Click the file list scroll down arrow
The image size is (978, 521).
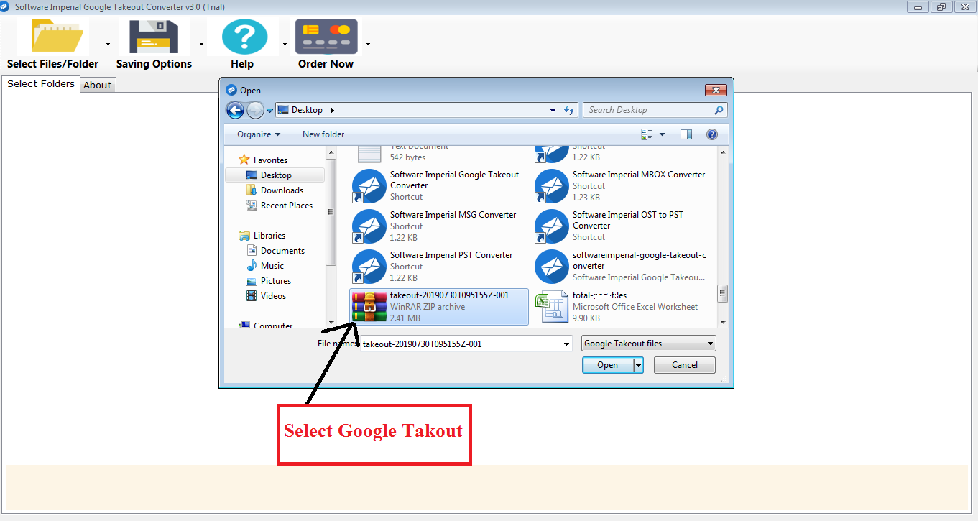pyautogui.click(x=723, y=322)
